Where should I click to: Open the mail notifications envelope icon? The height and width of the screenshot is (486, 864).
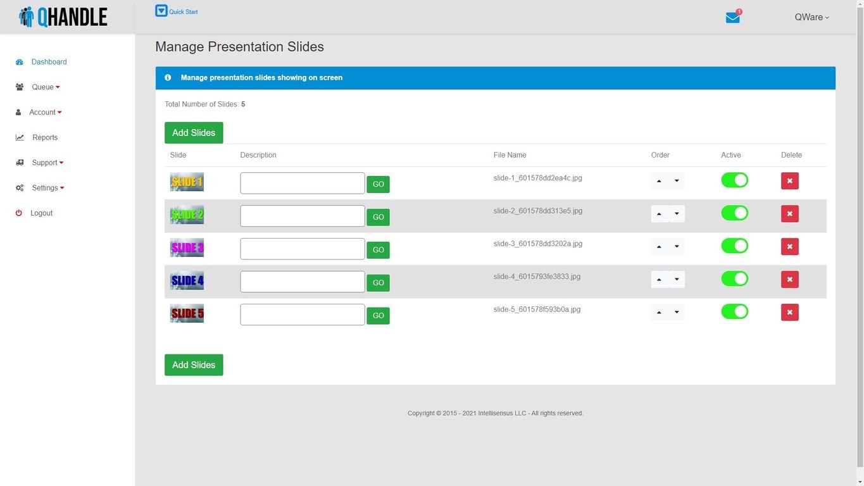click(x=732, y=18)
